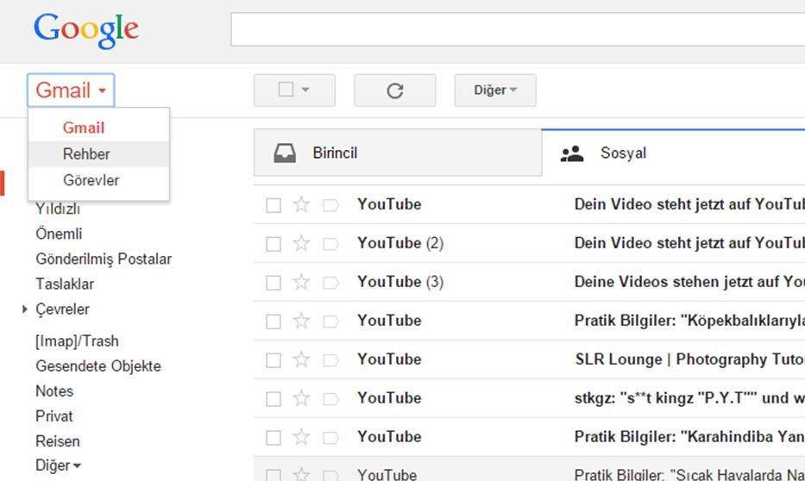The height and width of the screenshot is (481, 805).
Task: Mark Karahindiba email as important
Action: click(330, 437)
